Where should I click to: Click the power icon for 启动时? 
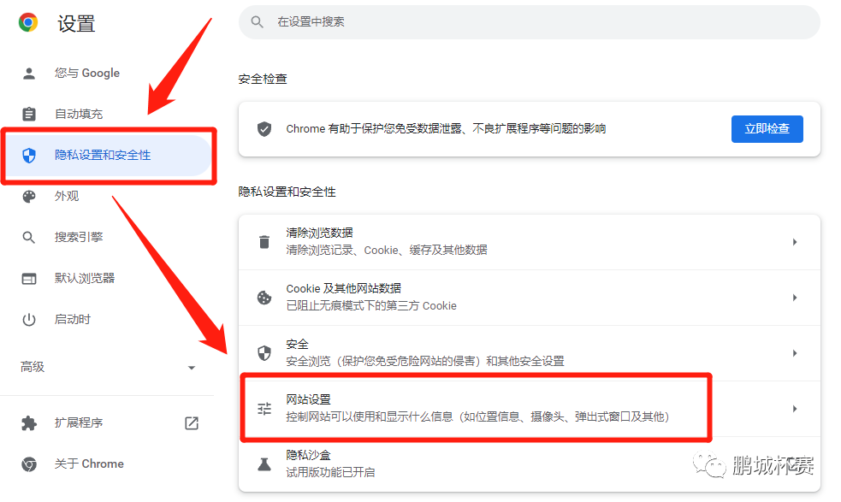(29, 320)
